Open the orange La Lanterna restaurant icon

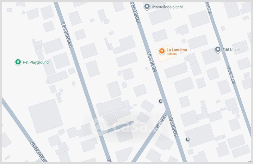(162, 51)
